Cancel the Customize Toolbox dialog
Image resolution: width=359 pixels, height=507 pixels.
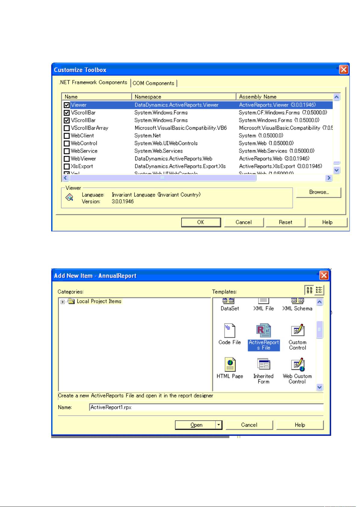(244, 222)
